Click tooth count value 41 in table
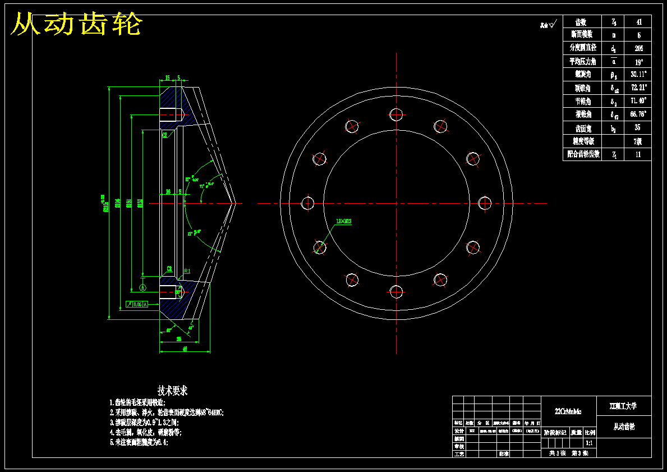This screenshot has height=472, width=667. coord(638,22)
